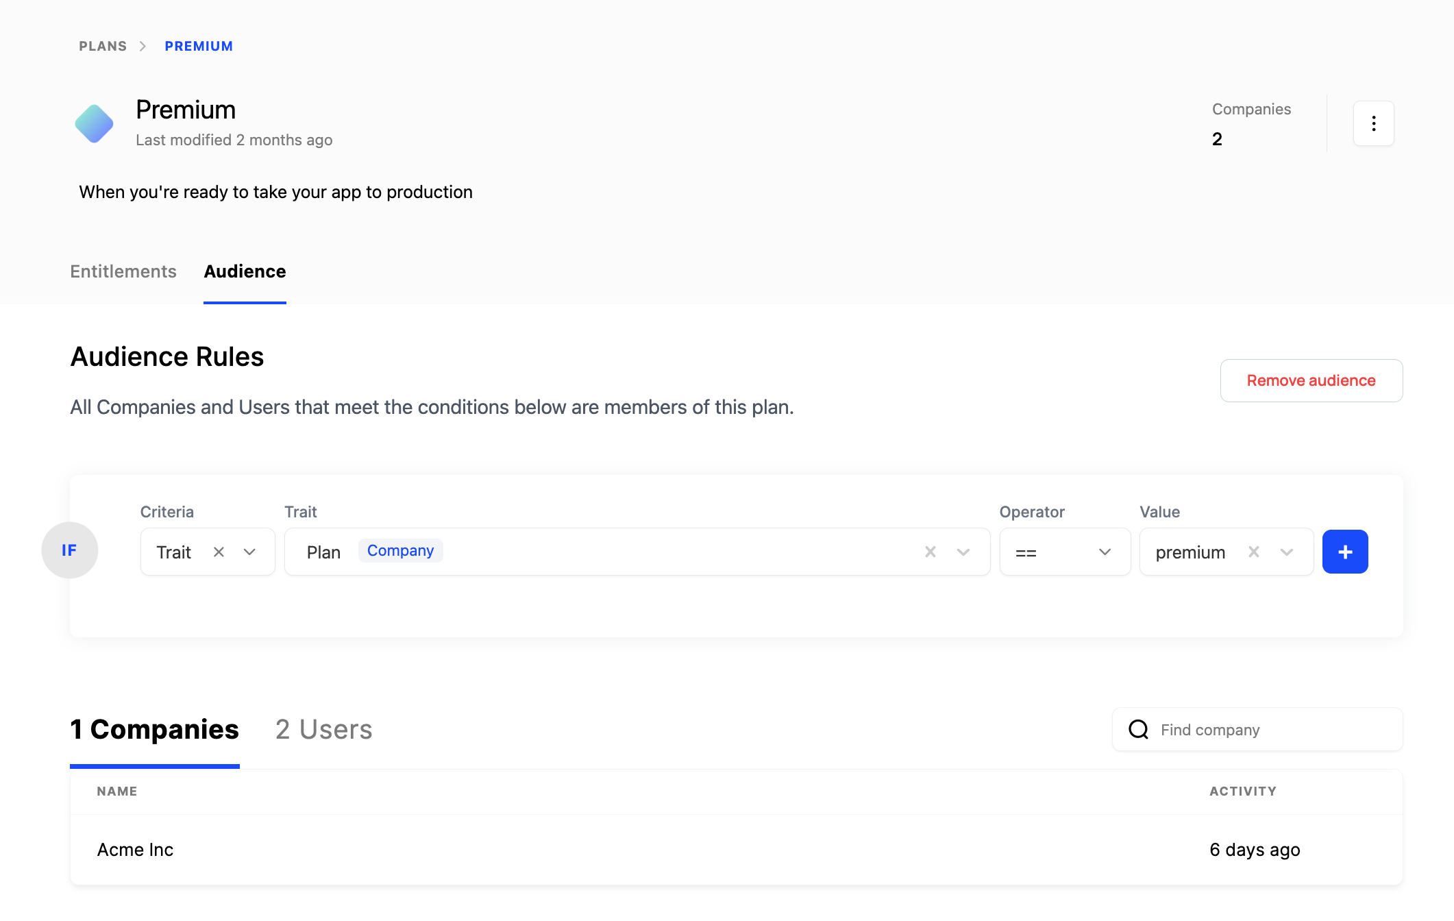The image size is (1454, 921).
Task: Switch to the Entitlements tab
Action: (123, 271)
